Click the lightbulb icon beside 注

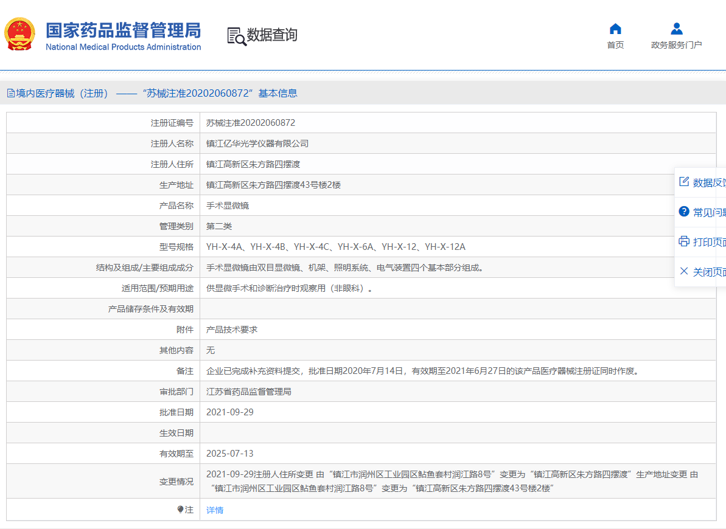(180, 510)
